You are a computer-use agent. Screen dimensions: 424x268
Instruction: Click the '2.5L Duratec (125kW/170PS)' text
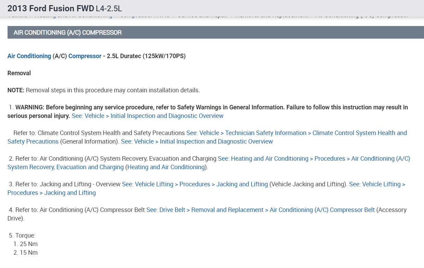pyautogui.click(x=146, y=56)
